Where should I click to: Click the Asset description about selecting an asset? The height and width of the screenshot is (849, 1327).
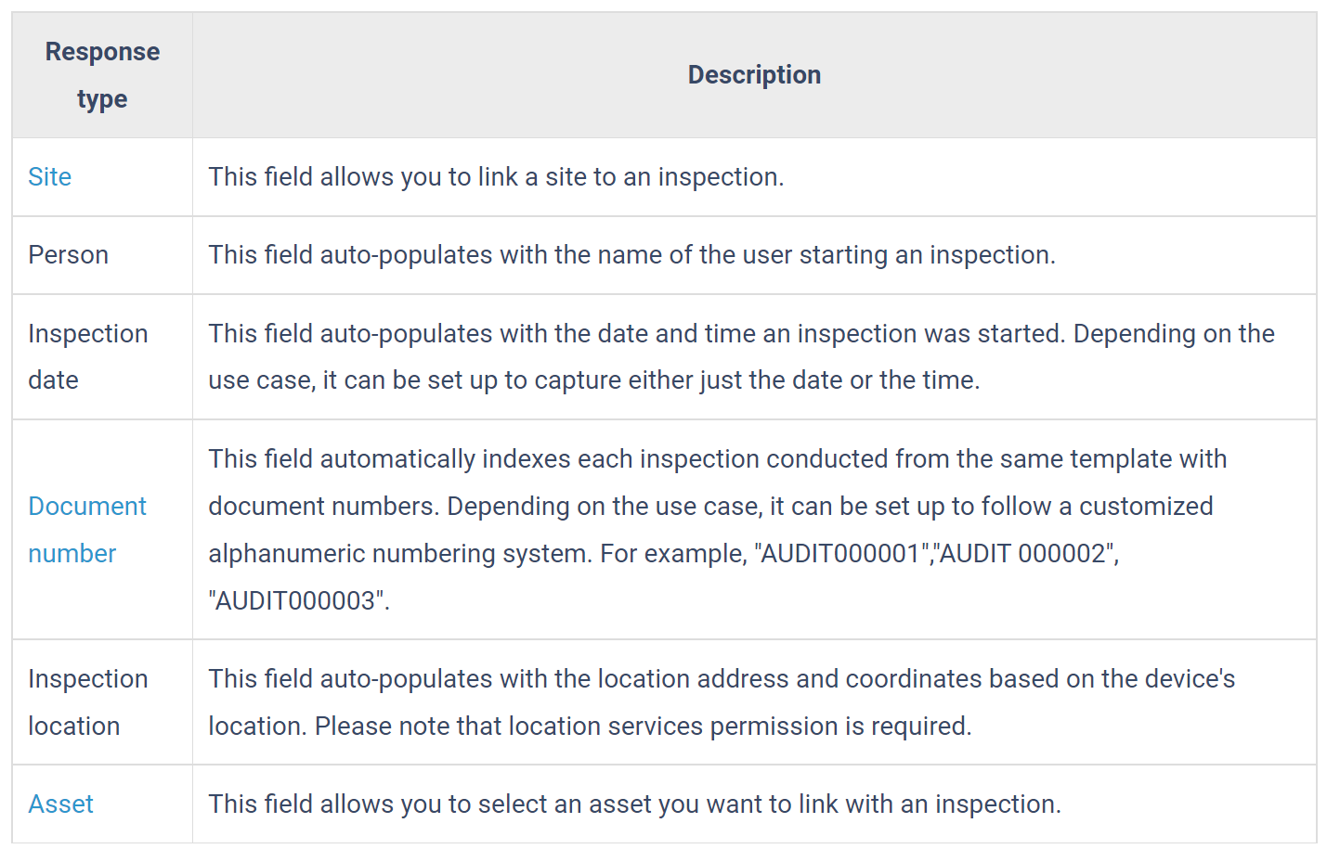click(x=634, y=804)
